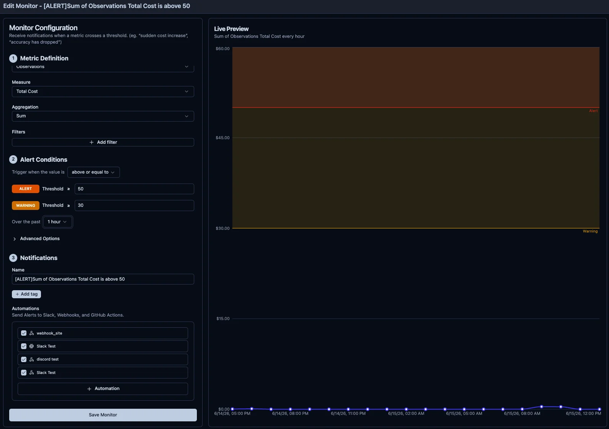Image resolution: width=609 pixels, height=429 pixels.
Task: Click the yellow Warning threshold line on chart
Action: click(416, 228)
